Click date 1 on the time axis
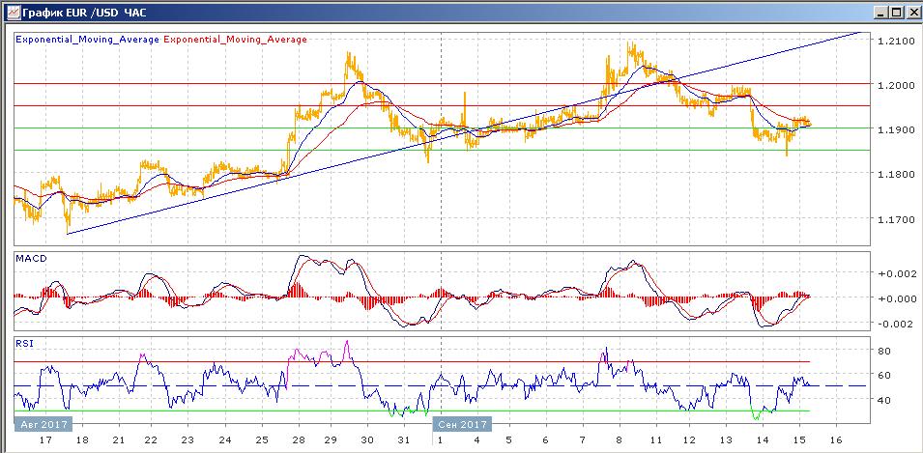 click(x=442, y=440)
